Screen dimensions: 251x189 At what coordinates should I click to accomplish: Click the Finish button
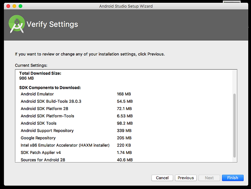[233, 178]
